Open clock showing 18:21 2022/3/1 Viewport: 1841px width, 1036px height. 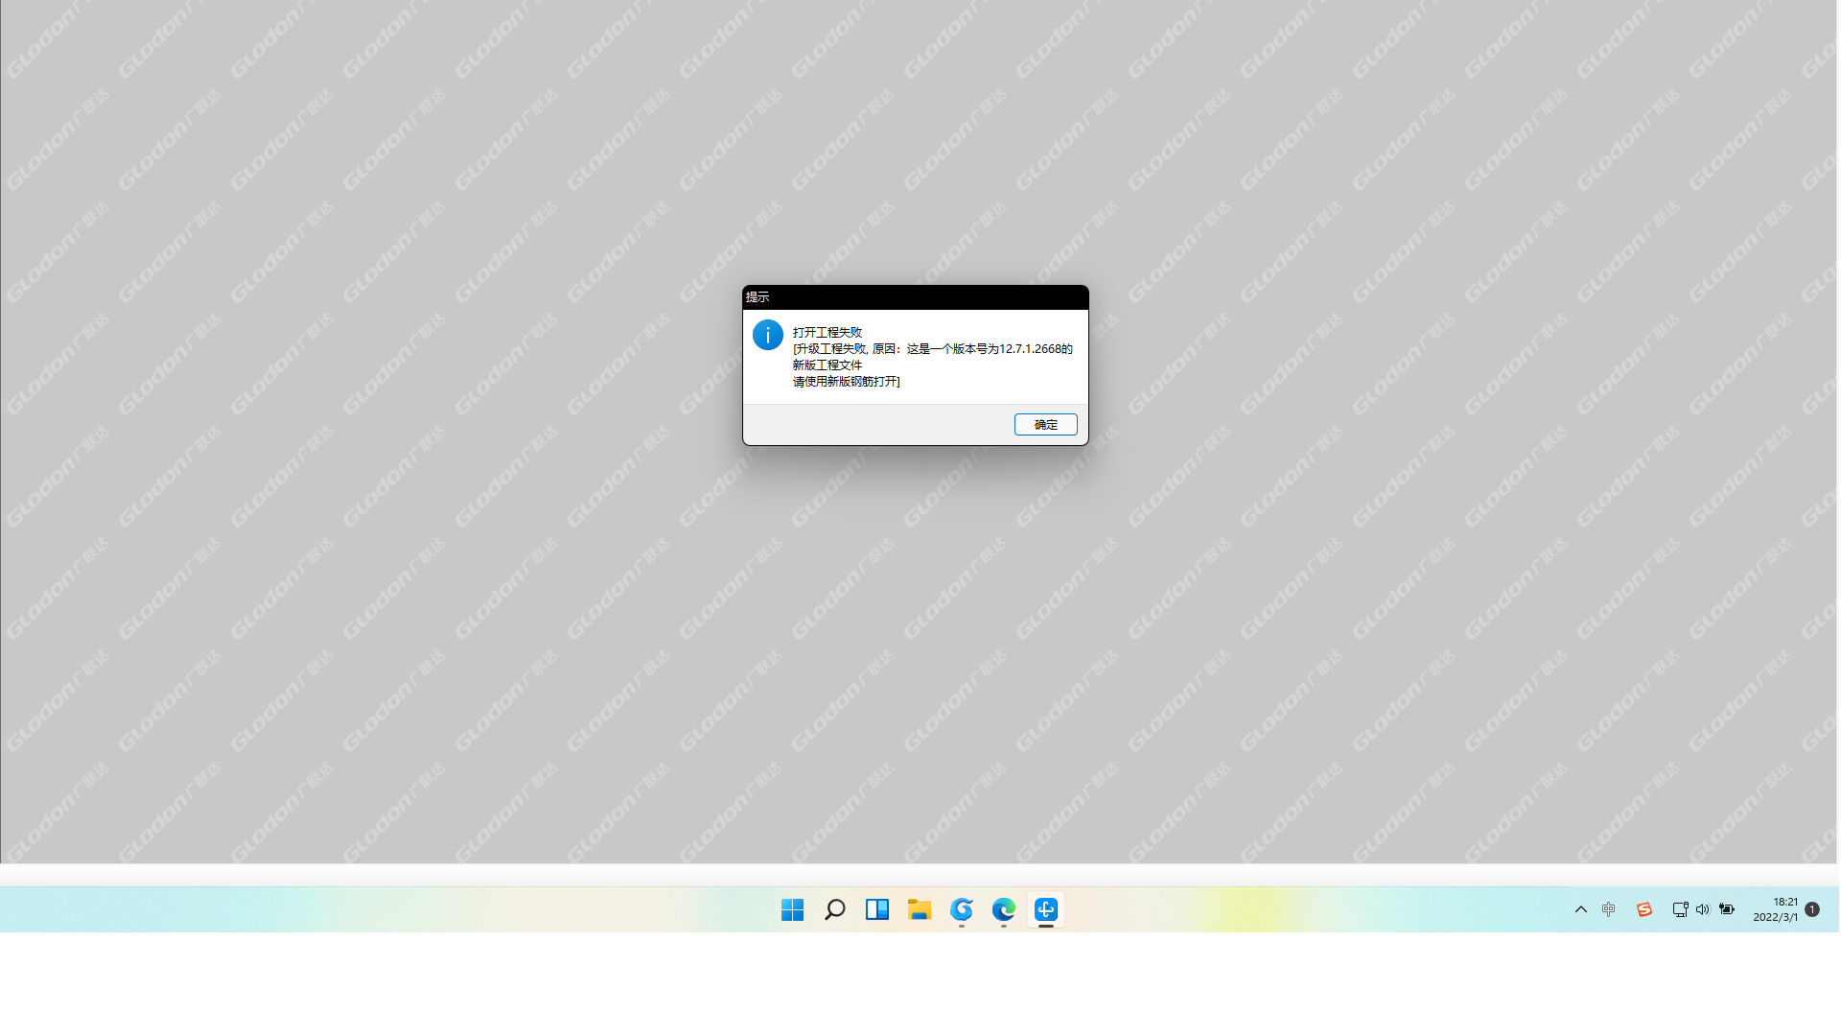point(1776,909)
